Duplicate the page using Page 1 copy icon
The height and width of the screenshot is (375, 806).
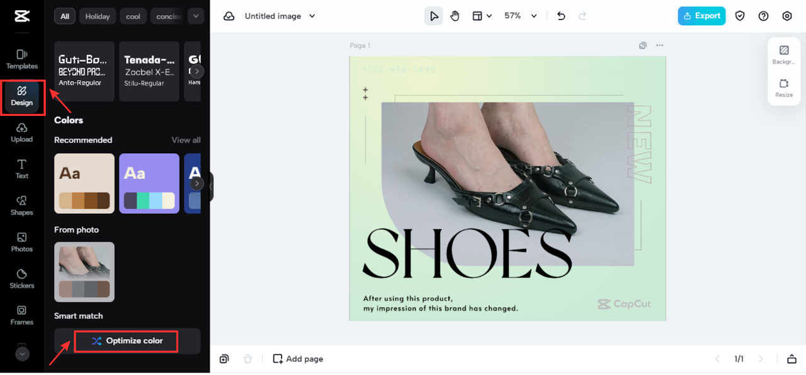click(643, 45)
